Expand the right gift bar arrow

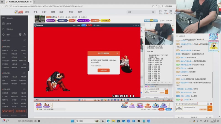(169, 105)
